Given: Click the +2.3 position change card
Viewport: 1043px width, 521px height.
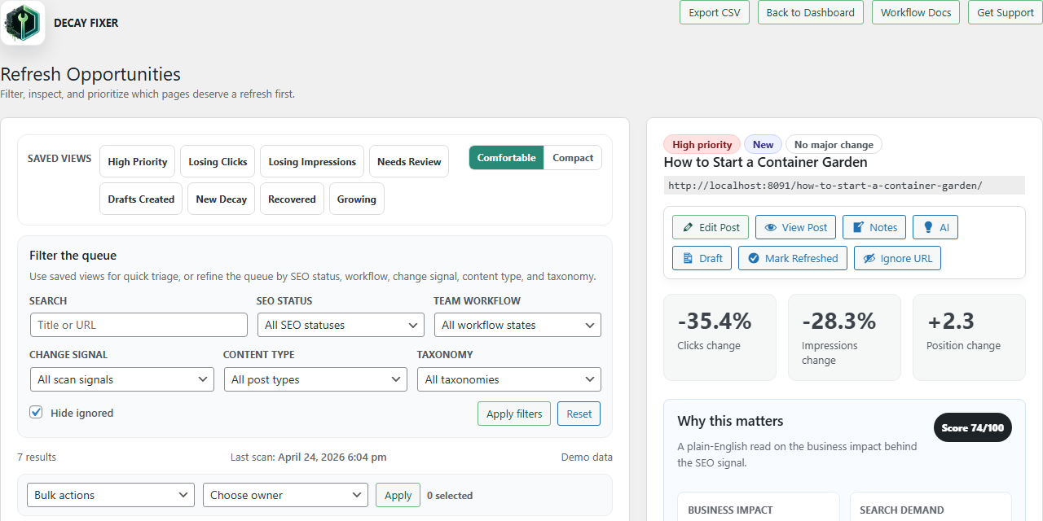Looking at the screenshot, I should 970,338.
